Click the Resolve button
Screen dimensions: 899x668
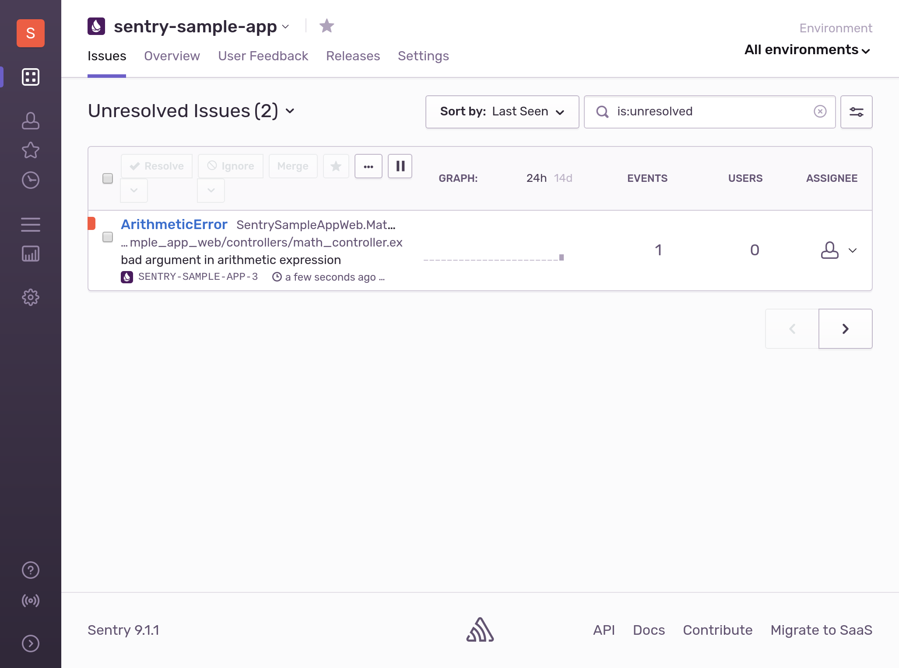click(x=157, y=166)
